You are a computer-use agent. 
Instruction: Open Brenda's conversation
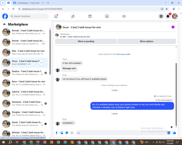tap(24, 32)
